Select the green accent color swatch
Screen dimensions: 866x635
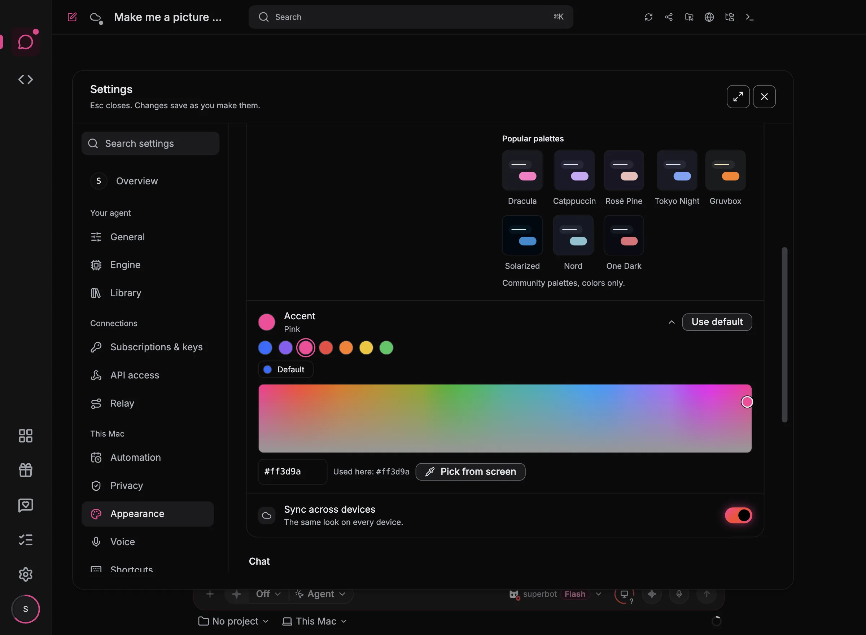(x=386, y=347)
